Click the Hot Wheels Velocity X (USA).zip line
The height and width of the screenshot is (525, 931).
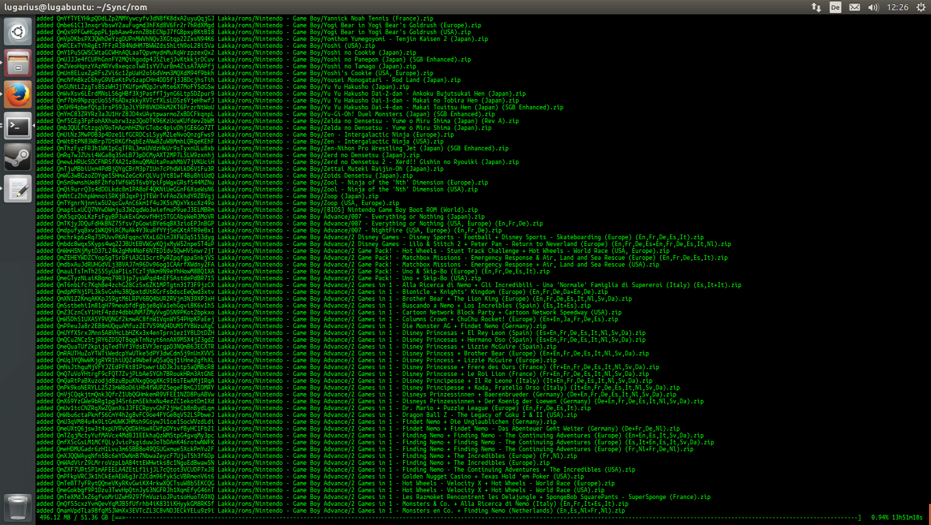tap(322, 490)
